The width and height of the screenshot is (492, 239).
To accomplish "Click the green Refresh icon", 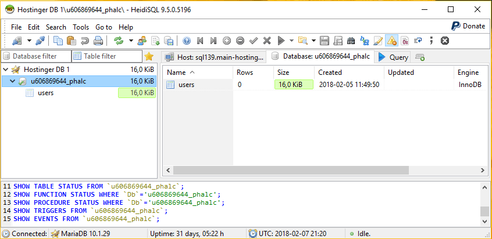I will pyautogui.click(x=119, y=41).
